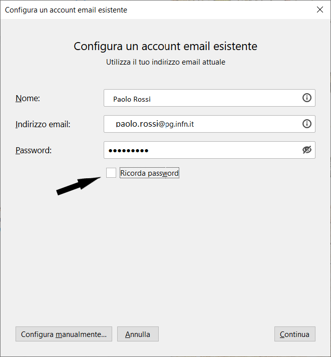Focus the Nome field containing Paolo Rossi

point(209,98)
